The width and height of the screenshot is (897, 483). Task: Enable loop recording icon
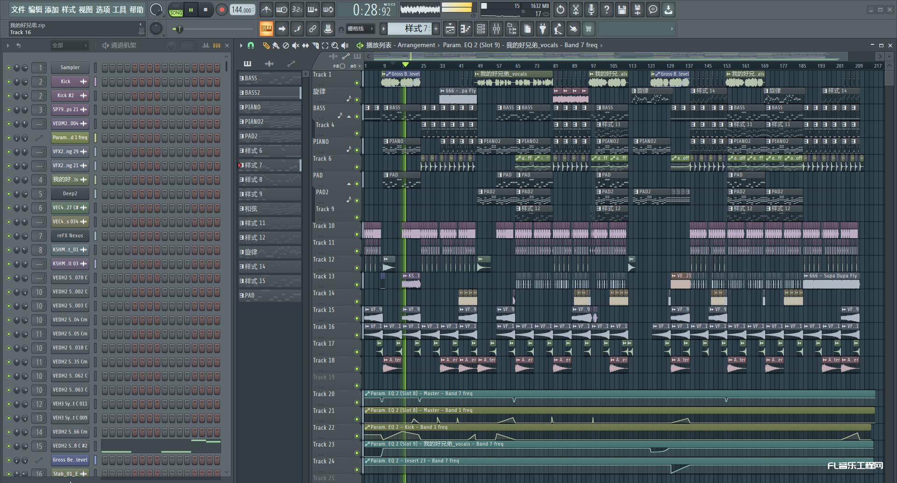(x=328, y=9)
